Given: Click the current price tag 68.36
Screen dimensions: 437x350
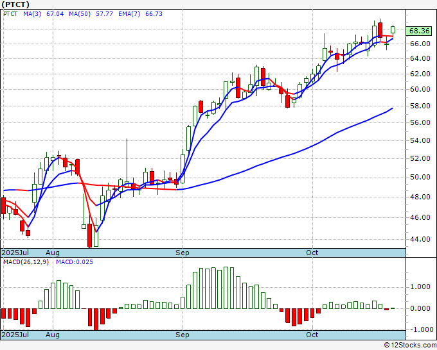Looking at the screenshot, I should click(x=419, y=31).
